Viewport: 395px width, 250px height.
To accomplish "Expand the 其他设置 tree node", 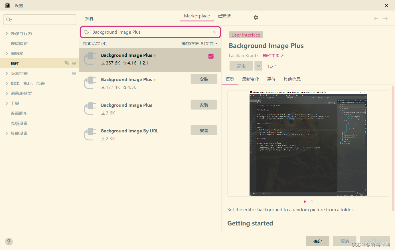I will pos(7,133).
